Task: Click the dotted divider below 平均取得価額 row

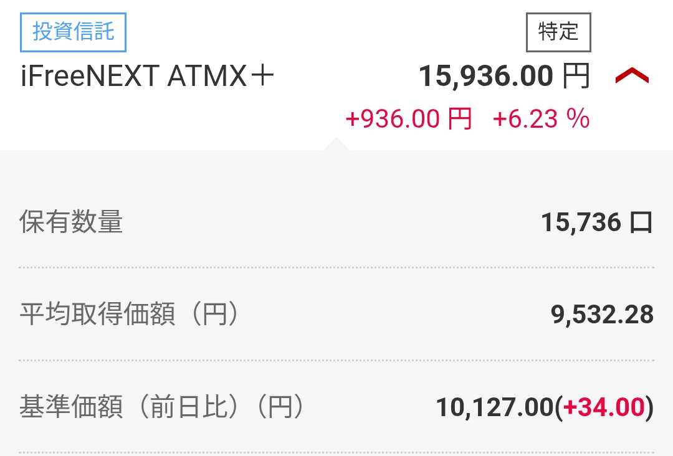Action: 336,360
